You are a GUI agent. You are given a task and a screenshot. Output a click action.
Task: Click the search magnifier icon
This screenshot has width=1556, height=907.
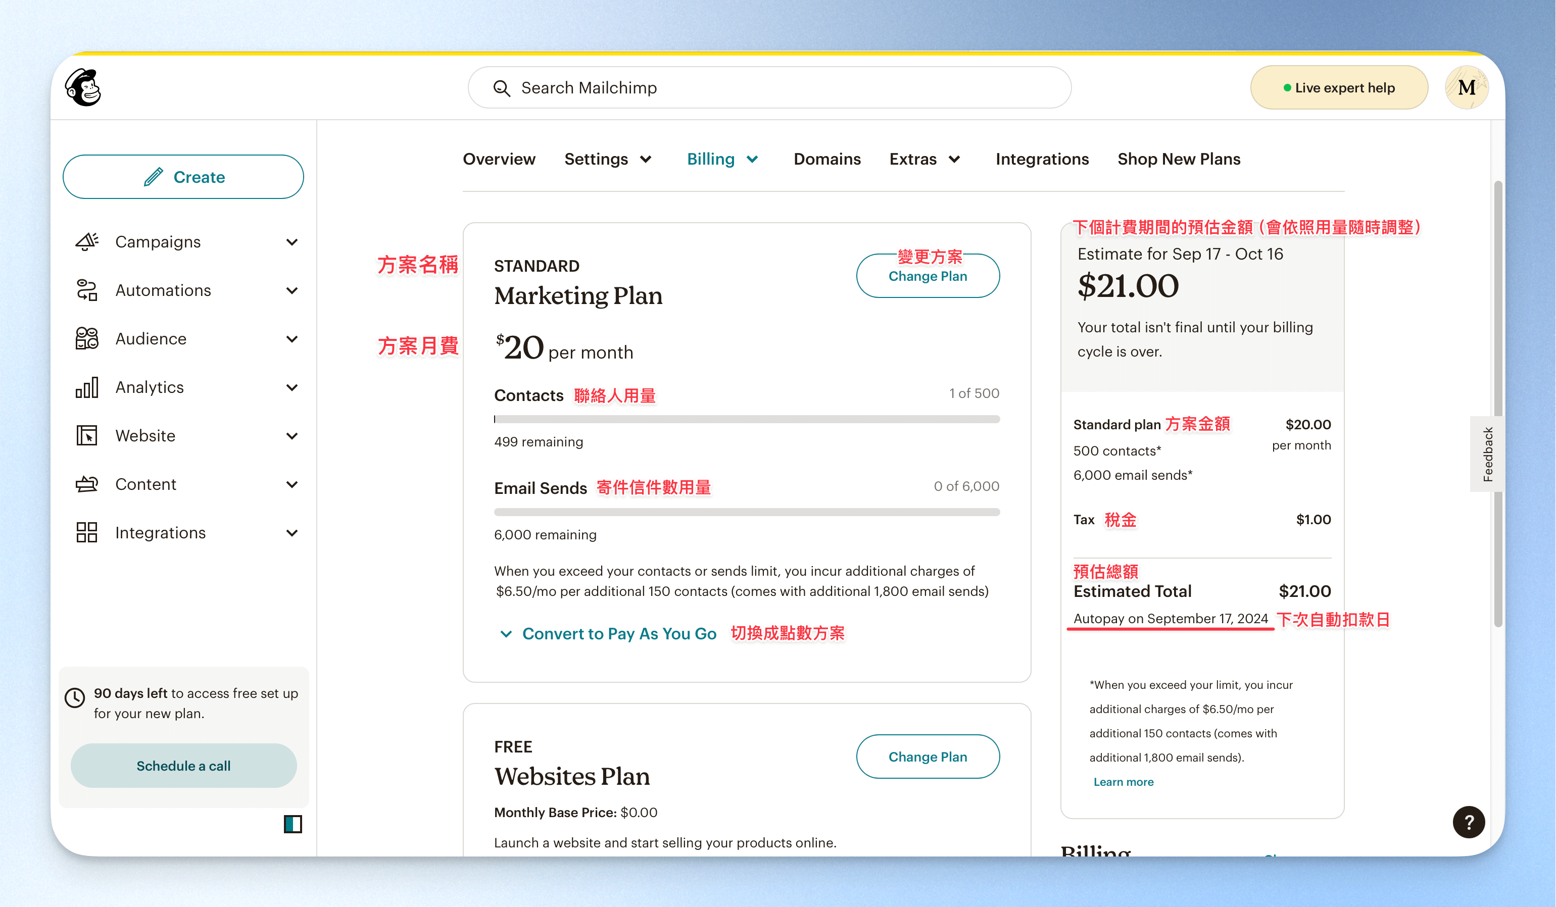pyautogui.click(x=501, y=88)
